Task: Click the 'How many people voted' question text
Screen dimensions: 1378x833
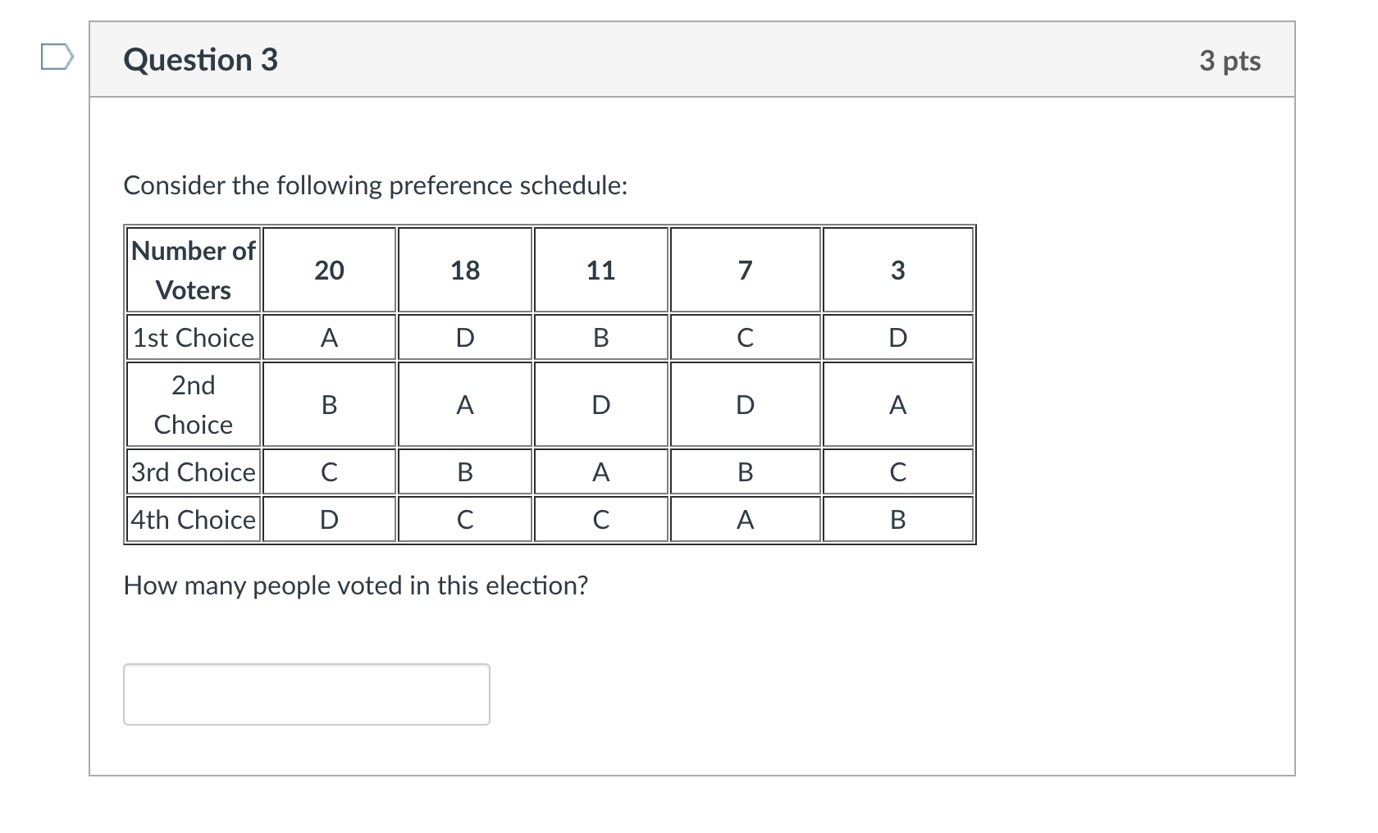Action: 356,585
